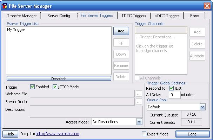Viewport: 213px width, 140px height.
Task: Click the Ad Delay minutes field
Action: click(174, 95)
